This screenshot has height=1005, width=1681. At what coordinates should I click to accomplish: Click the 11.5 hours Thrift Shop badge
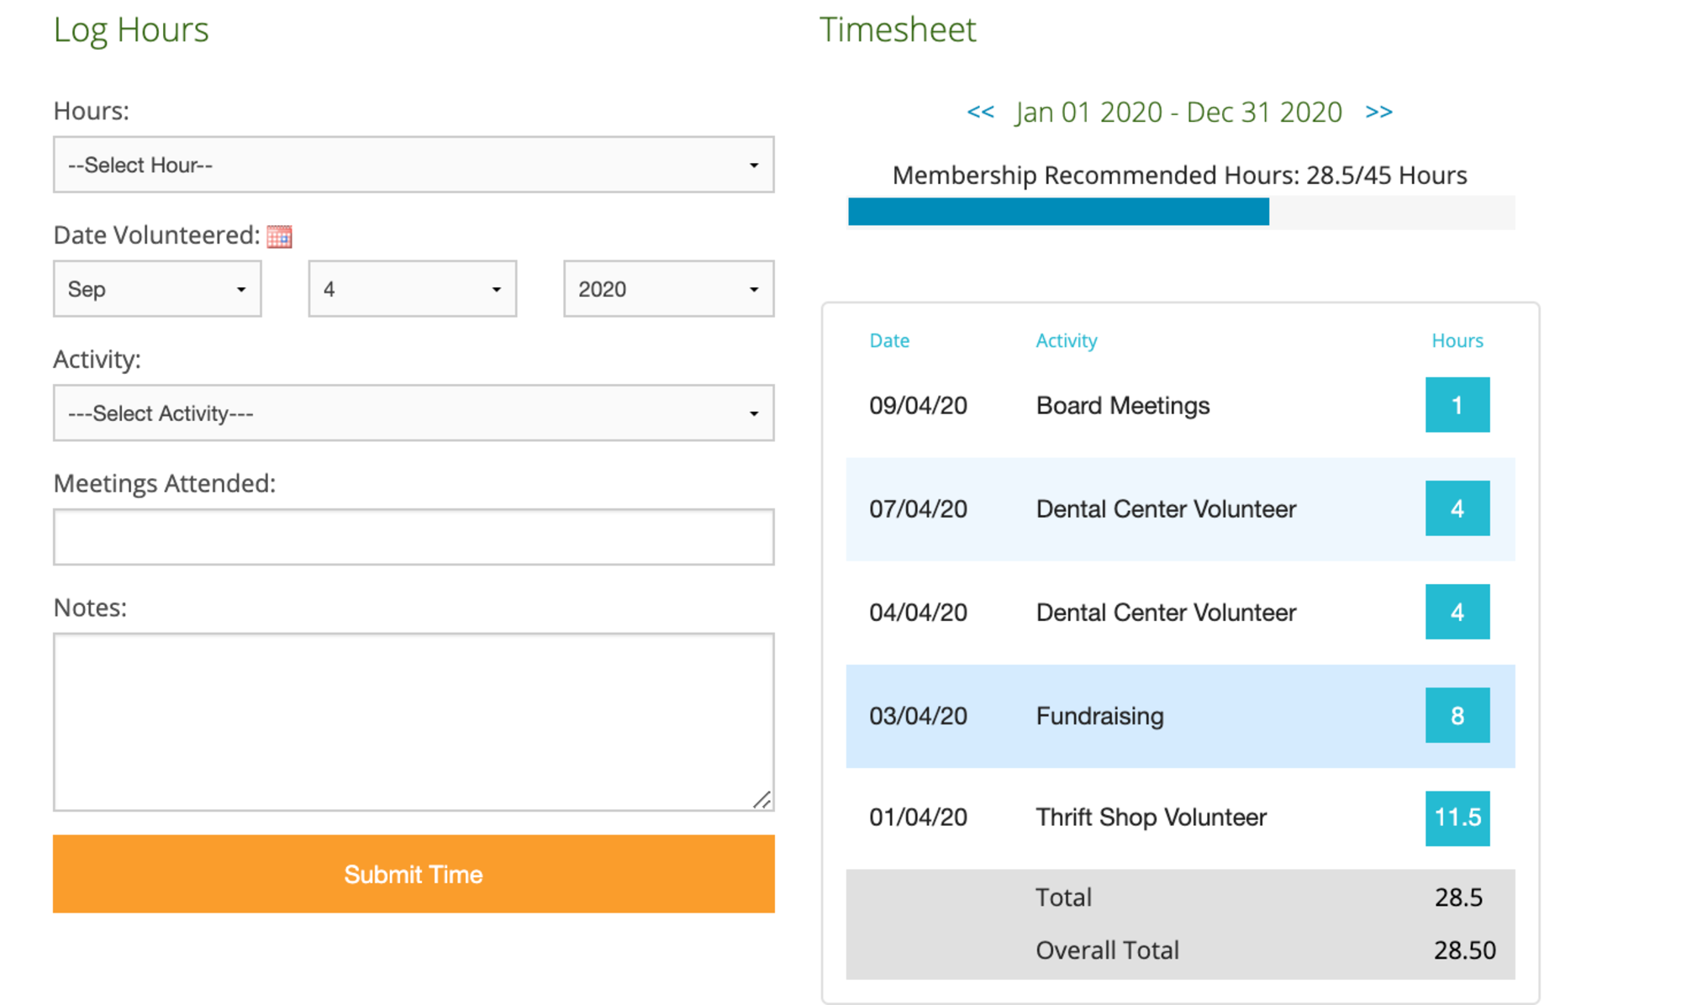(x=1457, y=818)
